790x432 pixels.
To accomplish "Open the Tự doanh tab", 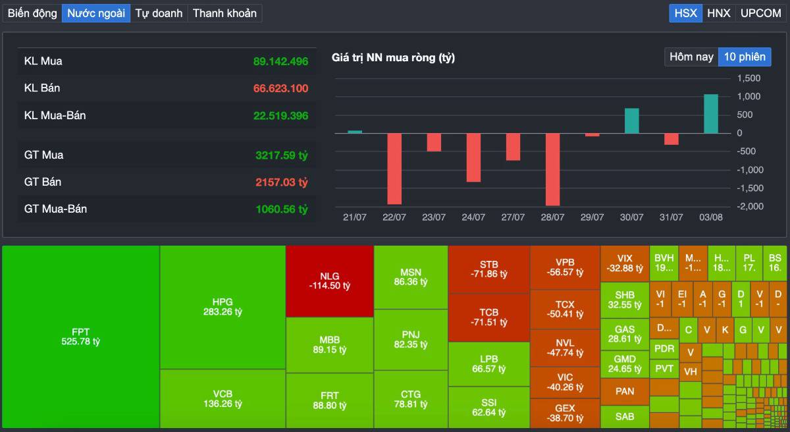I will click(x=159, y=13).
